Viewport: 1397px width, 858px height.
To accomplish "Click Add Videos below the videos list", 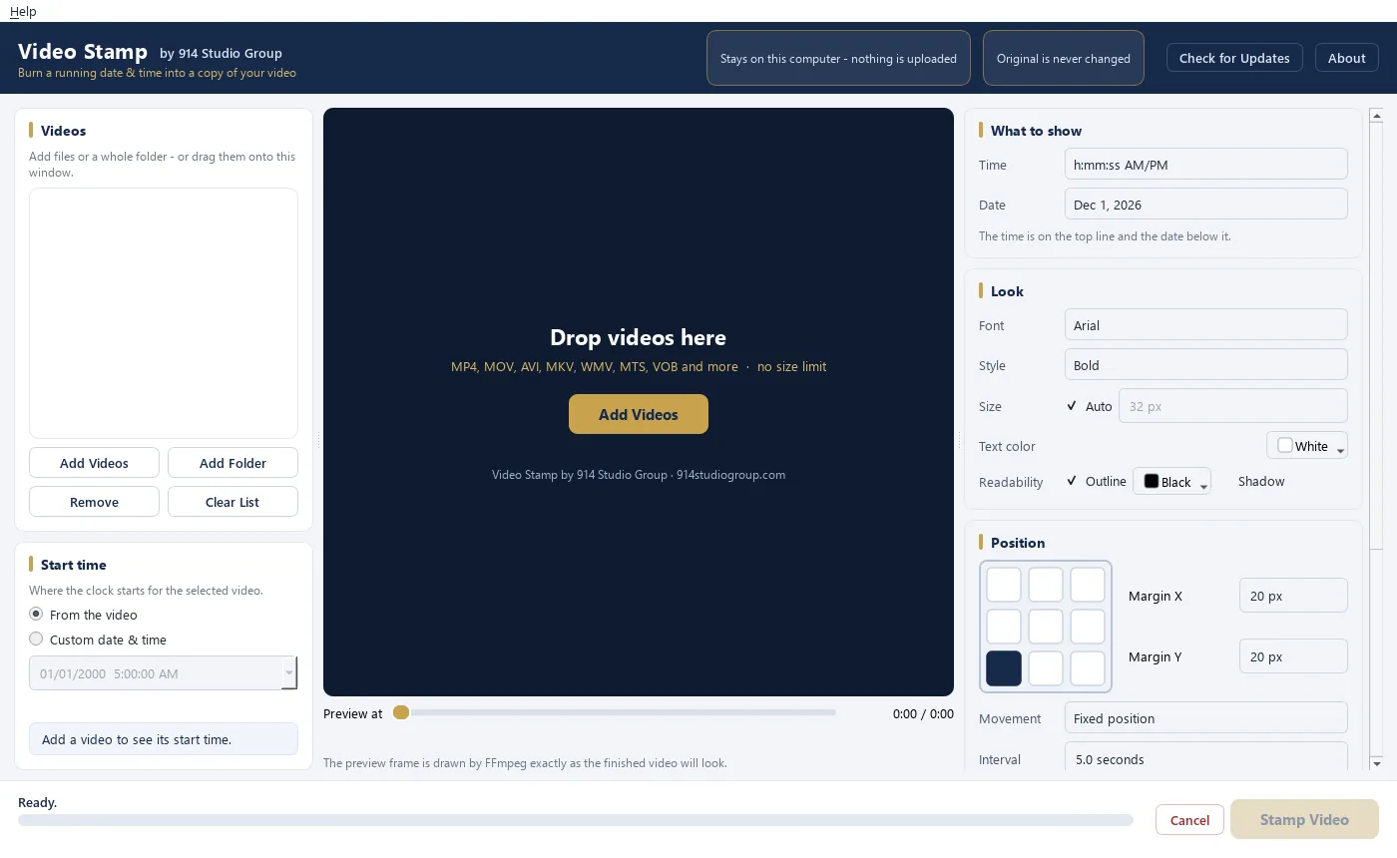I will click(94, 463).
